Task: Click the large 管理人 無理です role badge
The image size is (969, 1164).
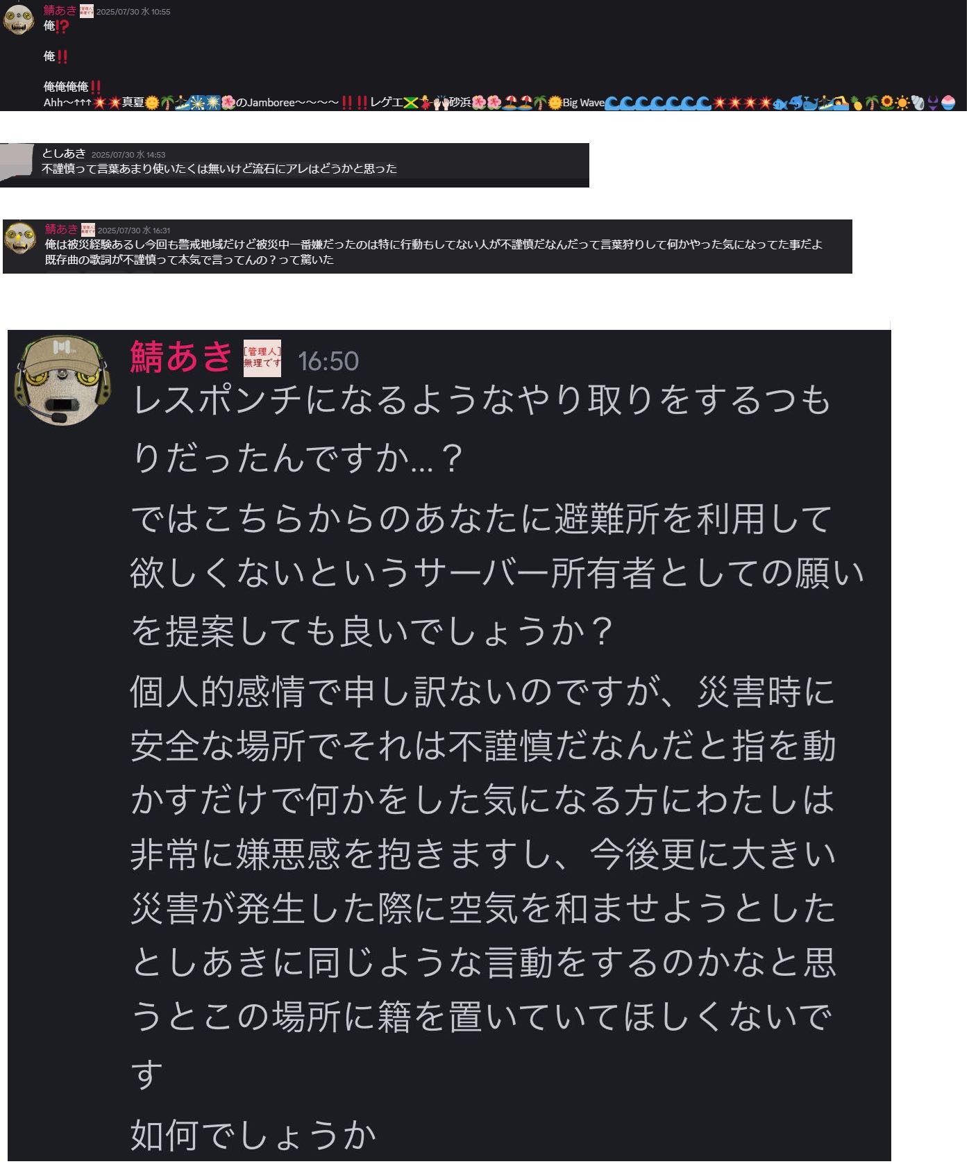Action: click(262, 358)
